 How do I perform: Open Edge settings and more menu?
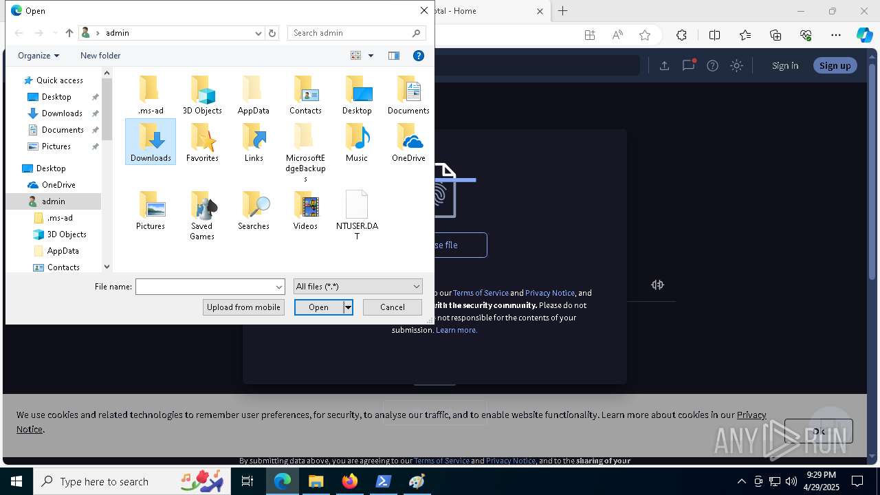point(835,35)
